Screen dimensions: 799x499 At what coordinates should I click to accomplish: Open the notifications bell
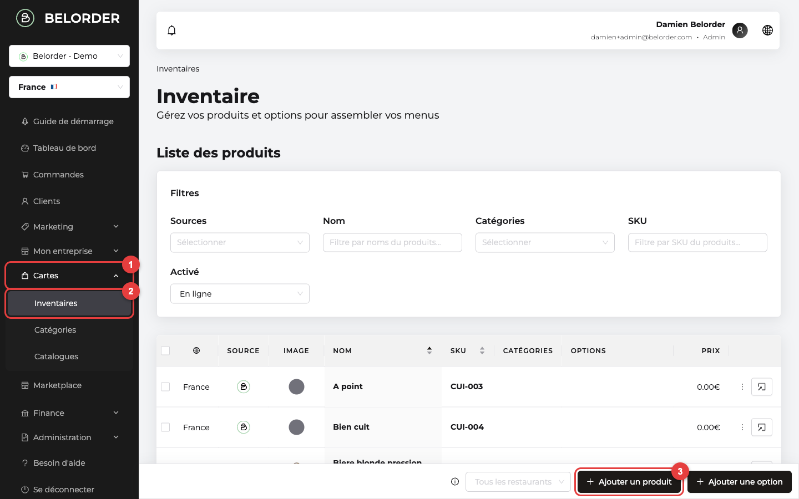pyautogui.click(x=172, y=30)
